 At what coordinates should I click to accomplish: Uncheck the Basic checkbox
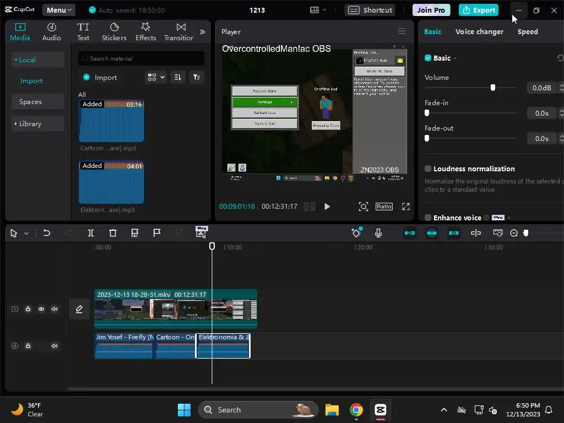[x=427, y=58]
